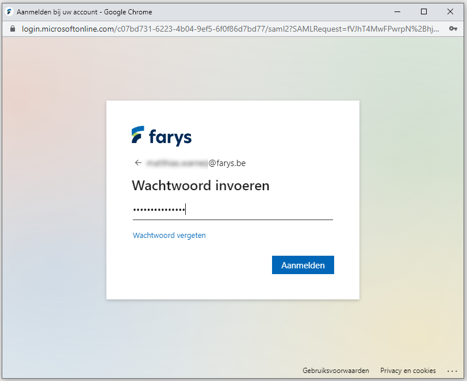
Task: Click the Farys logo on the sign-in card
Action: click(x=162, y=136)
